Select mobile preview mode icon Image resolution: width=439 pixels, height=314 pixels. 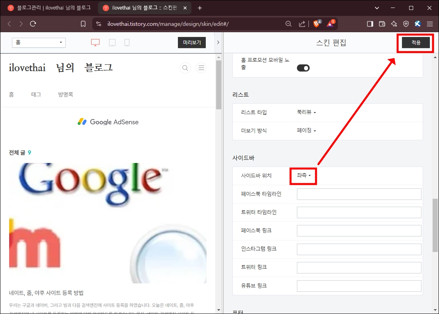pos(127,43)
